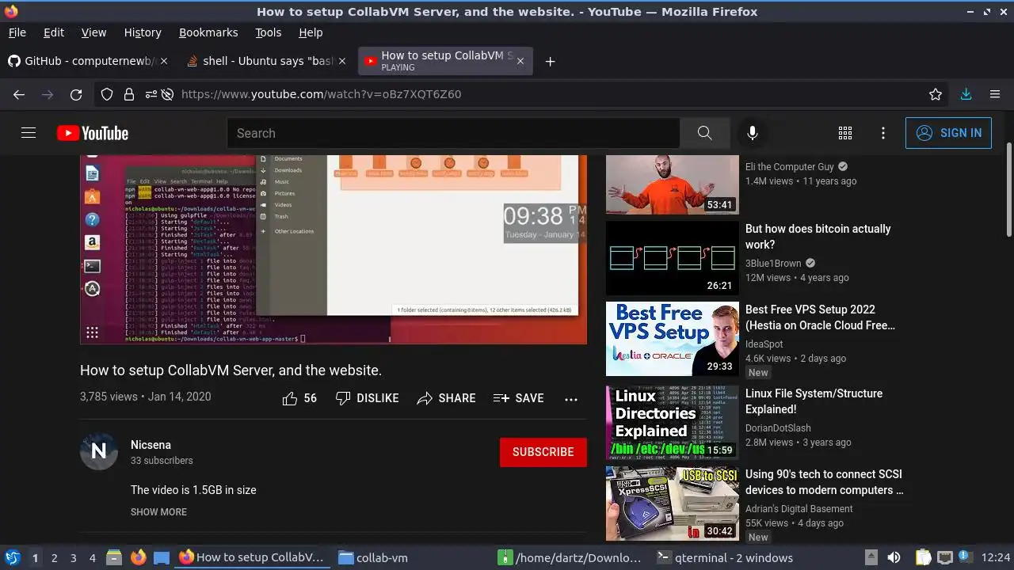Close the shell Ubuntu bash tab

[x=342, y=61]
